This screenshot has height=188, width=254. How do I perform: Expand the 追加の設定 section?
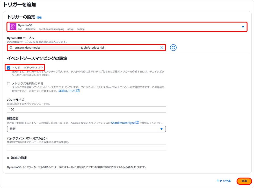17,158
